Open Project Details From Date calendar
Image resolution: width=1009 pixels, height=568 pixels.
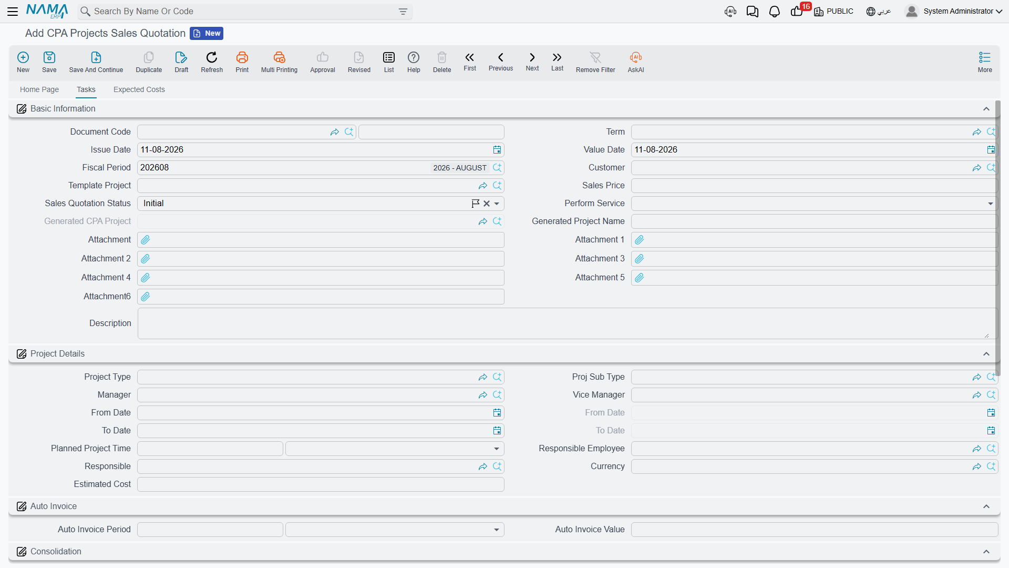coord(497,413)
